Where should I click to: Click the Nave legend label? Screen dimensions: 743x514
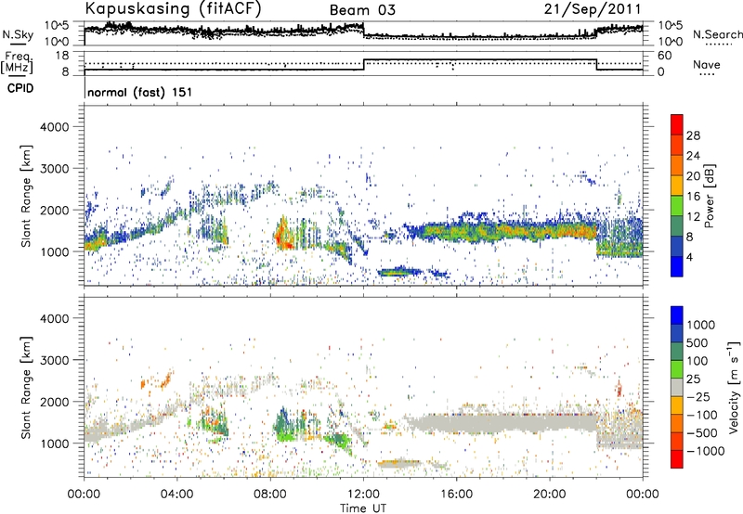coord(707,64)
